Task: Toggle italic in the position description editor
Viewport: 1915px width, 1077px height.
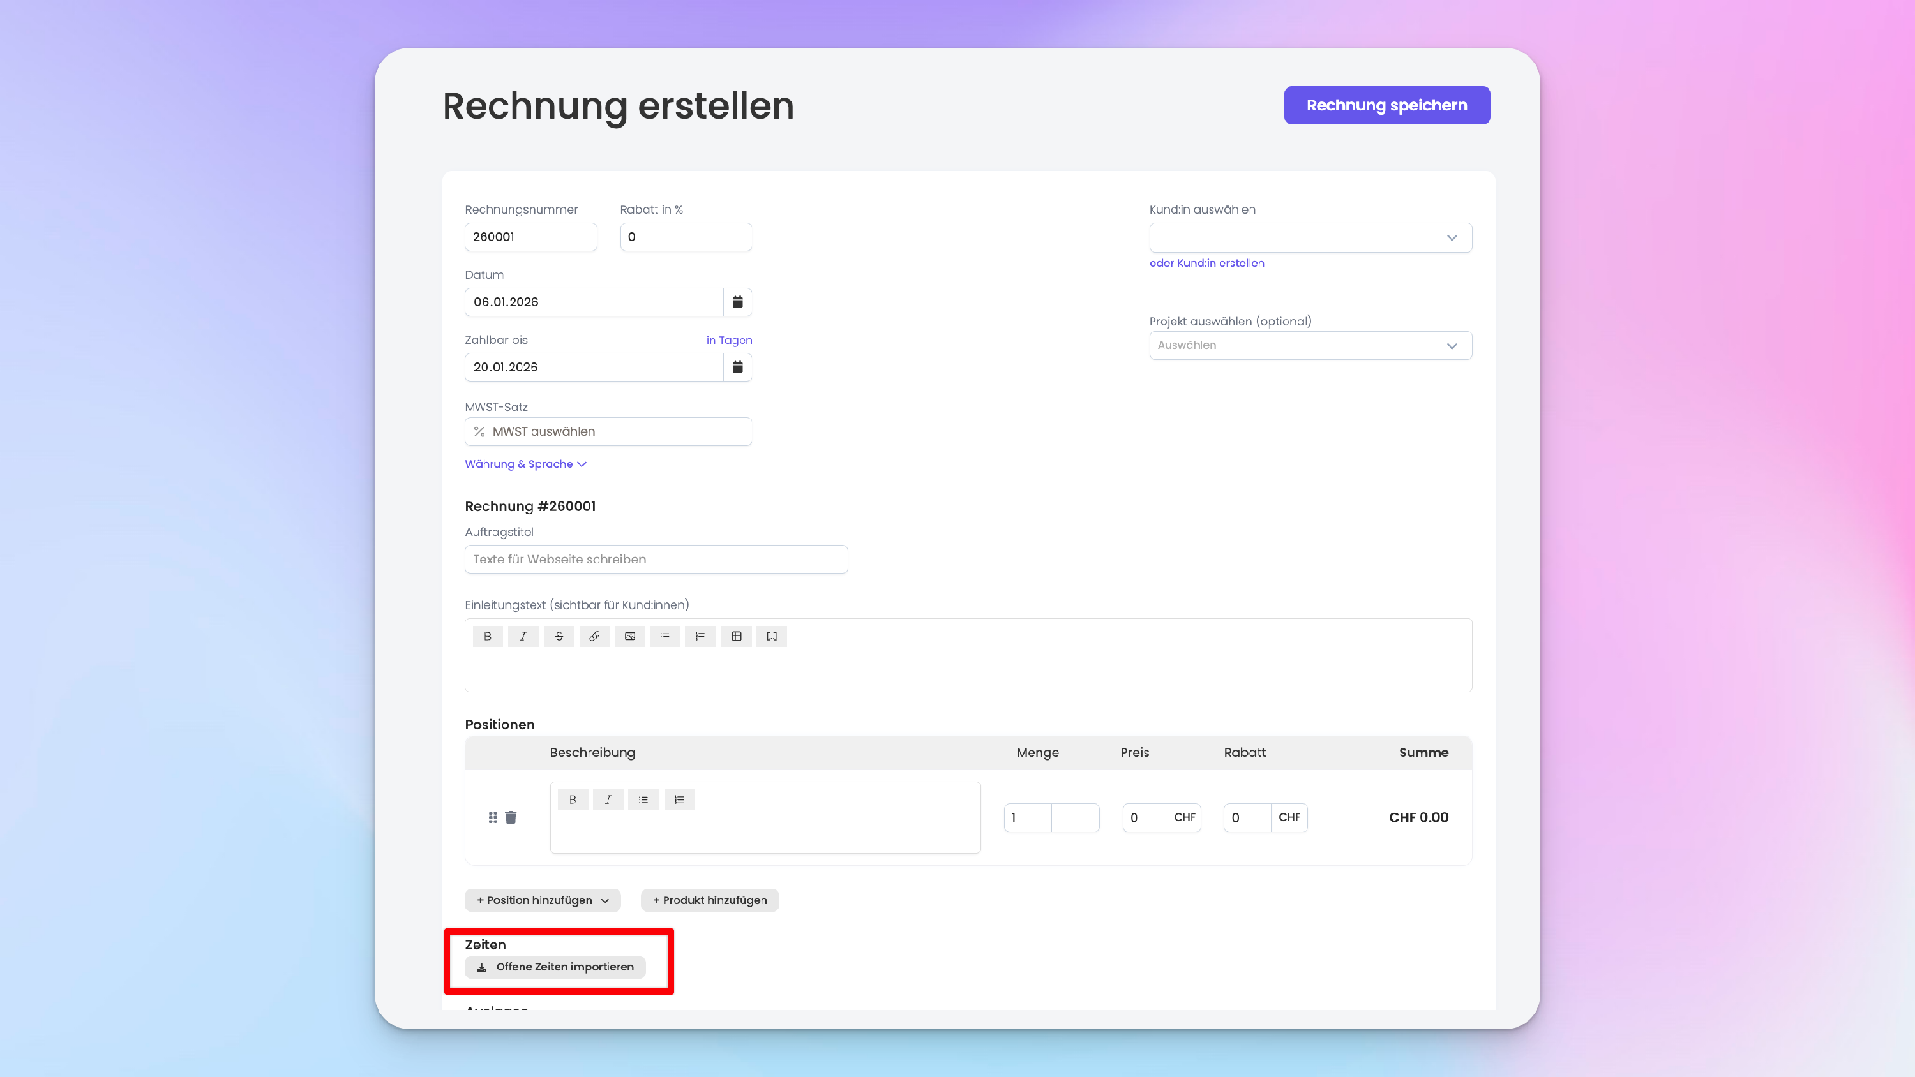Action: [608, 799]
